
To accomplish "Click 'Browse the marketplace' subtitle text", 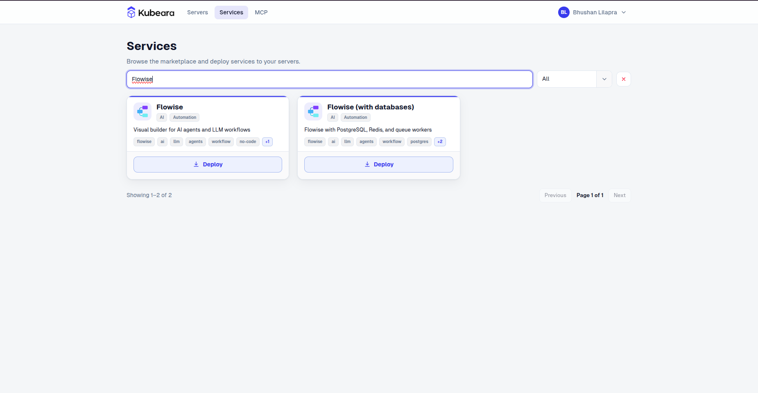I will point(213,61).
